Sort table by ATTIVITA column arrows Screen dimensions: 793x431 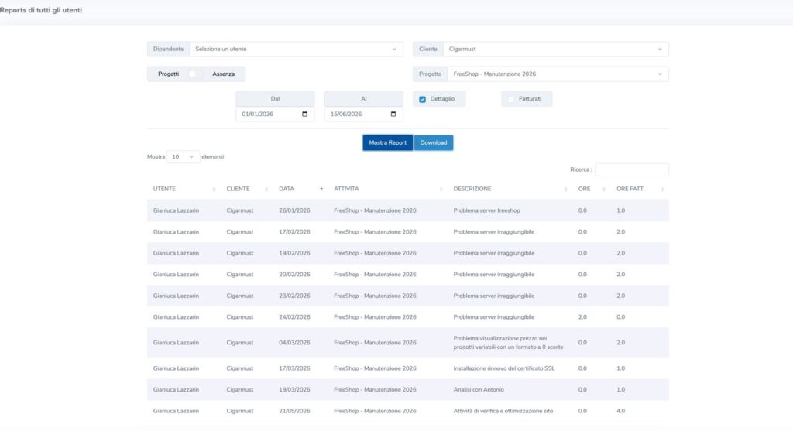point(441,189)
